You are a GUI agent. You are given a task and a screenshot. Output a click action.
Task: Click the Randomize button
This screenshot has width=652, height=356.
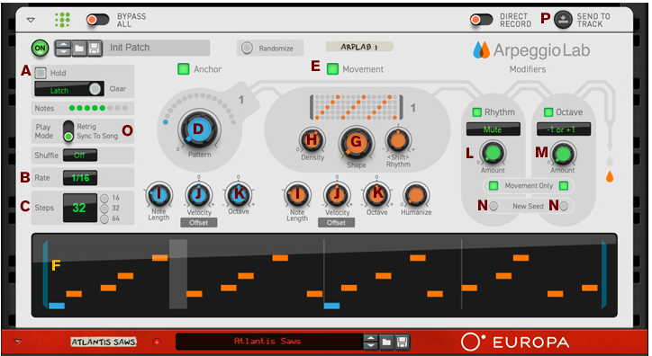click(270, 49)
